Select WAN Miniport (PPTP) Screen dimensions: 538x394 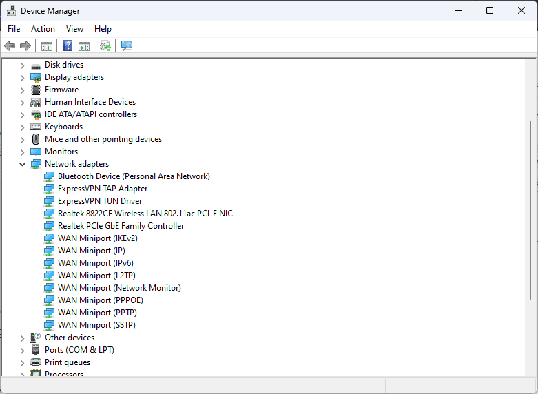[97, 312]
